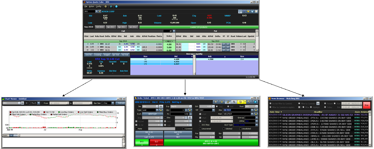Image resolution: width=374 pixels, height=149 pixels.
Task: Click the list grid icon in Order Ticket toolbar
Action: (216, 102)
